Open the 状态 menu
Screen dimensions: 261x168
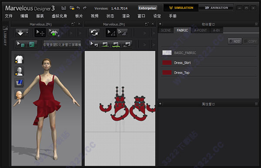click(x=110, y=16)
